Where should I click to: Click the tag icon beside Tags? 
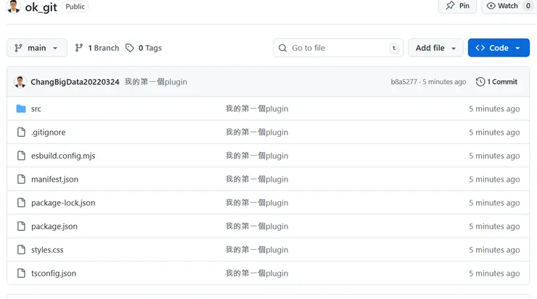point(130,48)
